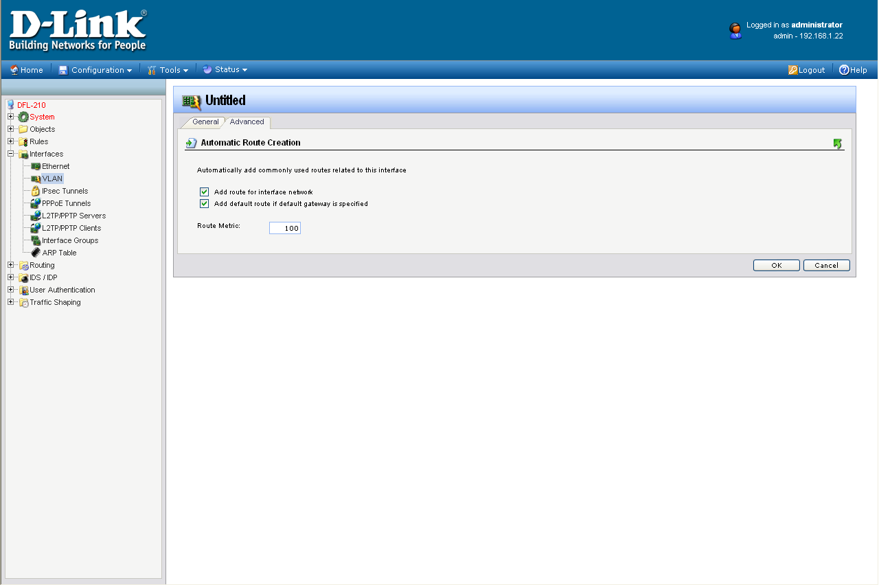Screen dimensions: 879x585
Task: Uncheck Add route for interface network
Action: [x=204, y=192]
